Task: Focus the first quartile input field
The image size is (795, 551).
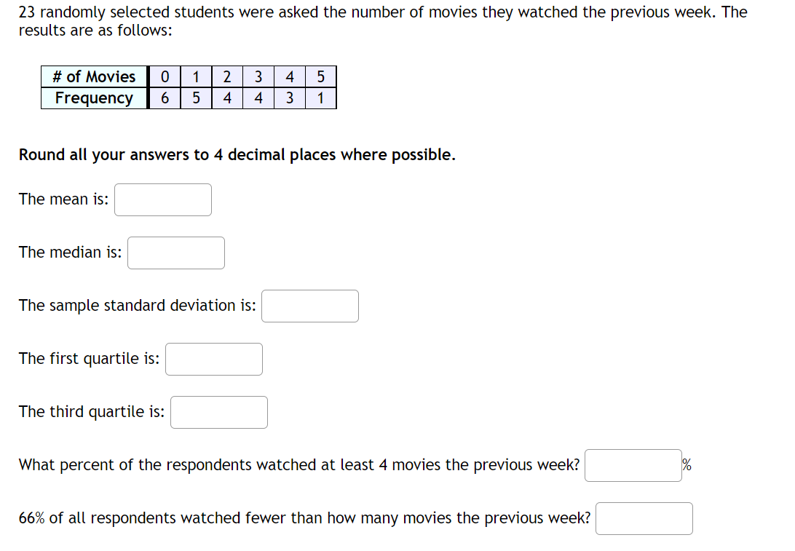Action: [214, 360]
